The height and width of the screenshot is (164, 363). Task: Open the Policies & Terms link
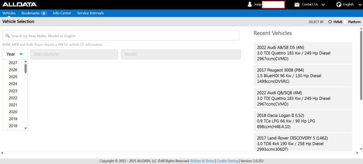(202, 161)
